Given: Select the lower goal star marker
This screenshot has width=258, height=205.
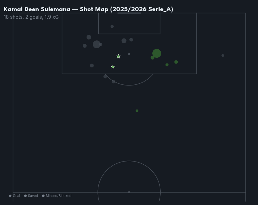Looking at the screenshot, I should click(x=113, y=67).
